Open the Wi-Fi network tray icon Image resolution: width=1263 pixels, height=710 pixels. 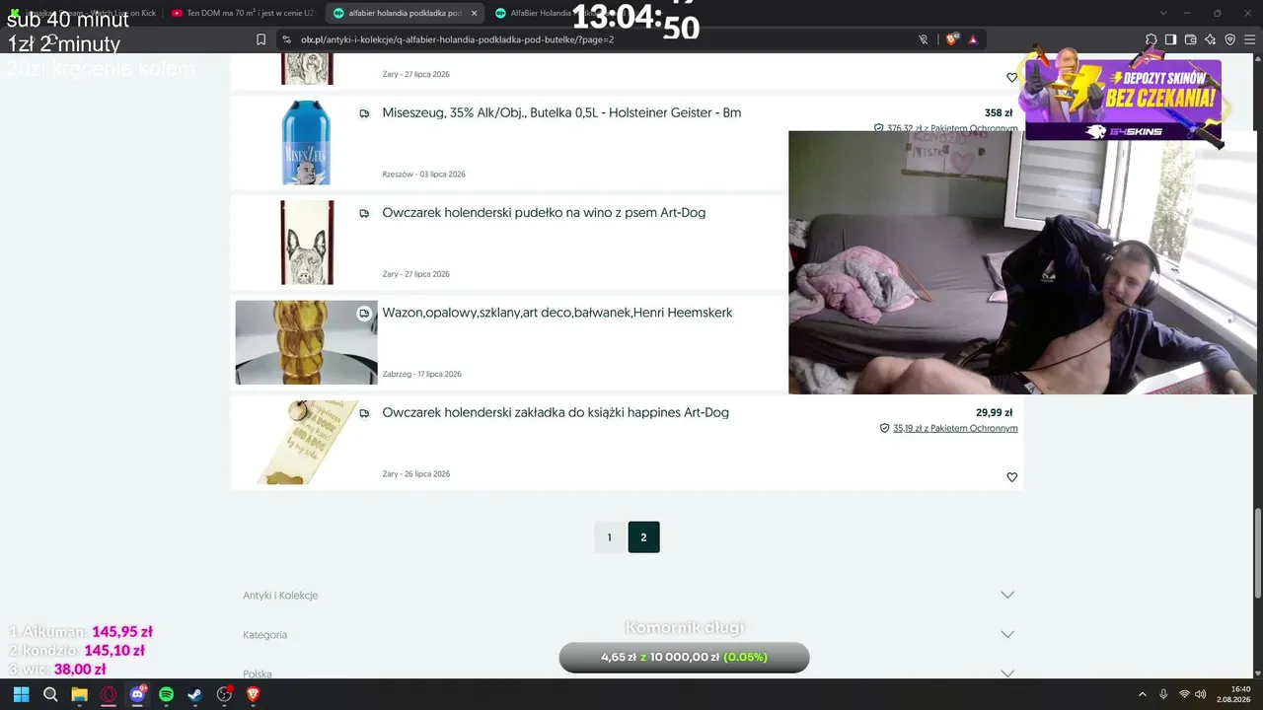(x=1184, y=694)
